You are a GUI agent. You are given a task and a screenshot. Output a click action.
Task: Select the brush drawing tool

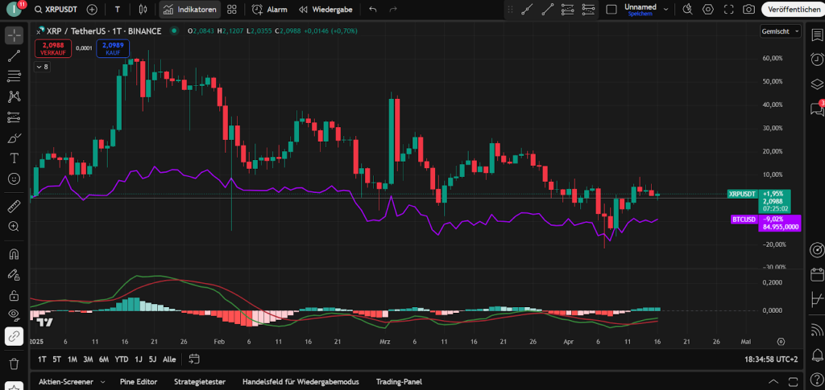coord(15,138)
